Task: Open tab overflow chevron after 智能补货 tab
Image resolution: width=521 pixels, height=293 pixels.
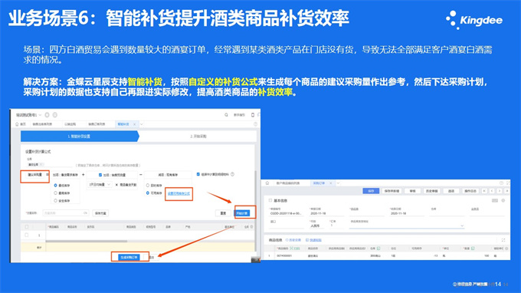Action: pos(142,124)
